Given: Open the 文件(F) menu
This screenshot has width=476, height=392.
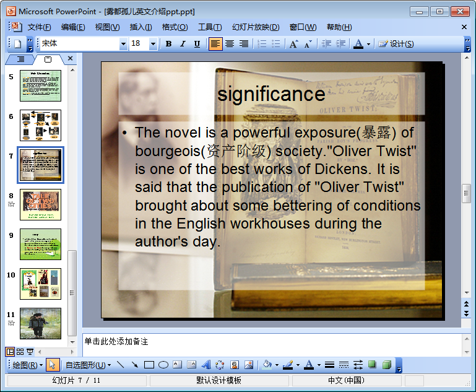Looking at the screenshot, I should (39, 27).
